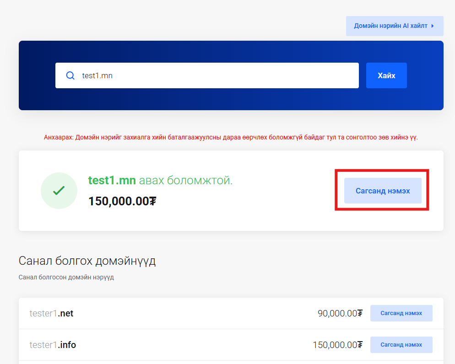Viewport: 455px width, 364px height.
Task: Click the green checkmark availability icon
Action: click(x=59, y=191)
